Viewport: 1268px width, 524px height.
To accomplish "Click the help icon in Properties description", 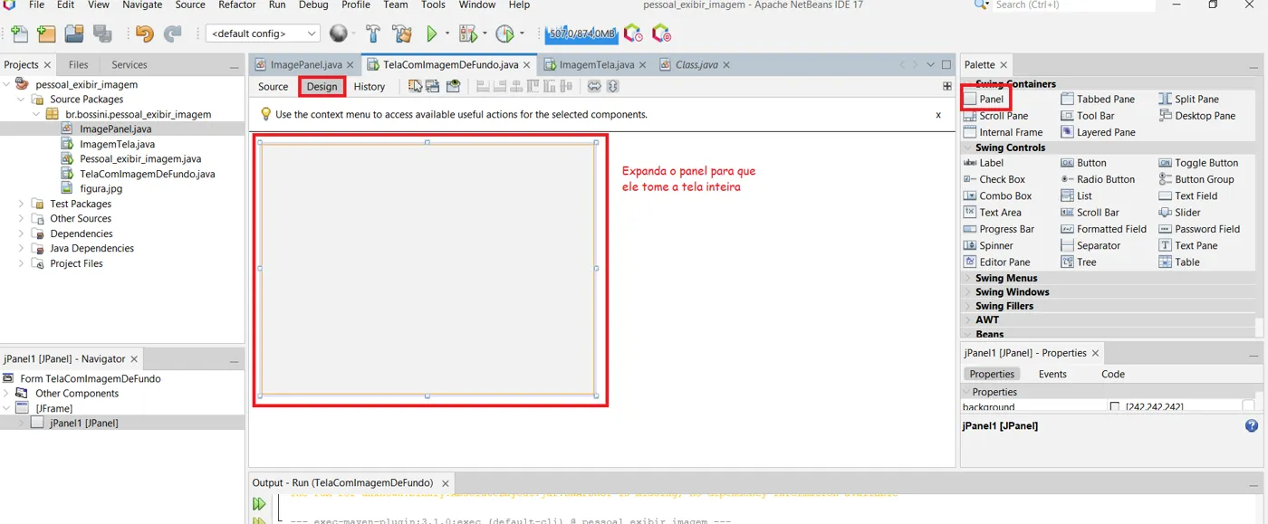I will coord(1252,425).
